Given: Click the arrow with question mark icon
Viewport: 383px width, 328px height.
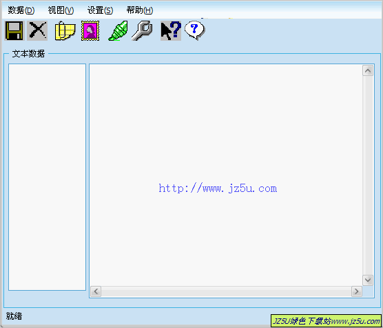Looking at the screenshot, I should (x=171, y=30).
